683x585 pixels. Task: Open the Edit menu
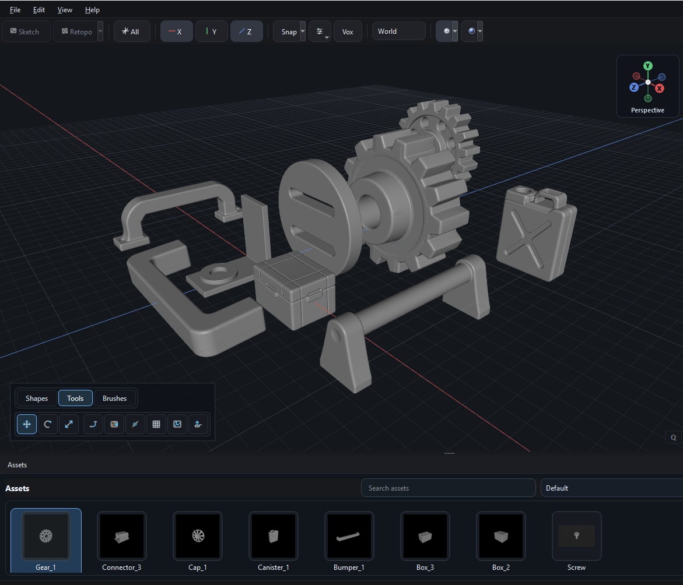(x=38, y=9)
